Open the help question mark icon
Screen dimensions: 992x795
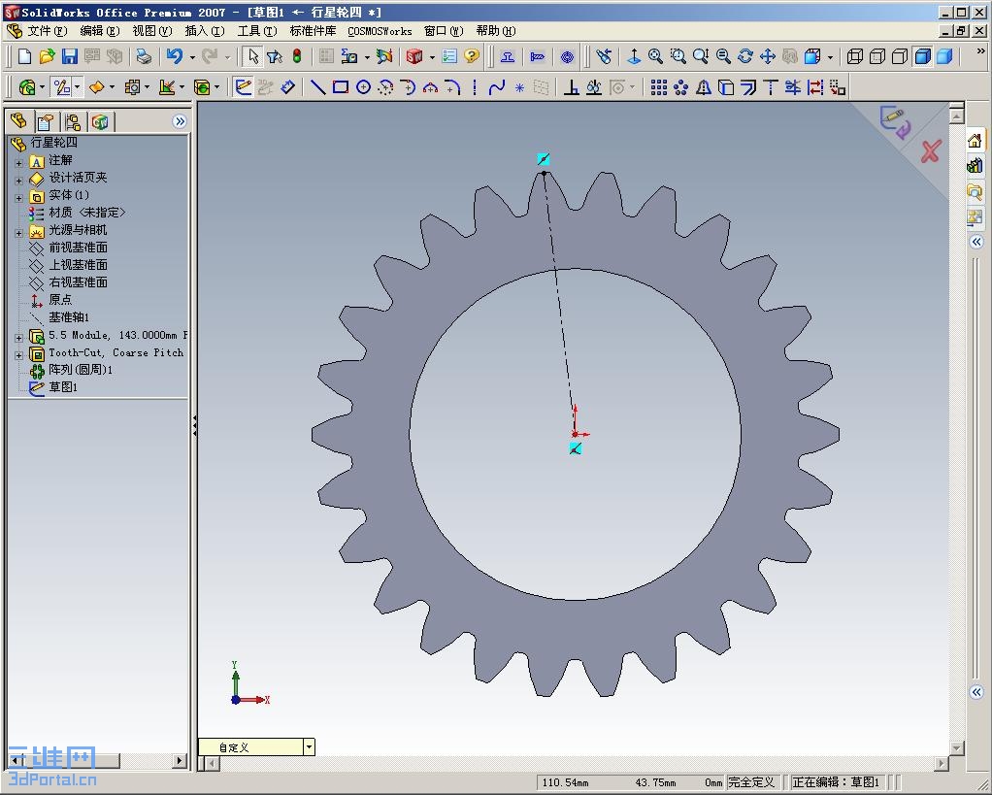point(472,56)
